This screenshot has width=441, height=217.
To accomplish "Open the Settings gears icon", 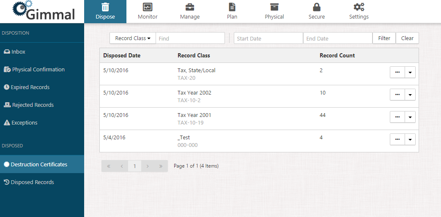I will [x=359, y=7].
